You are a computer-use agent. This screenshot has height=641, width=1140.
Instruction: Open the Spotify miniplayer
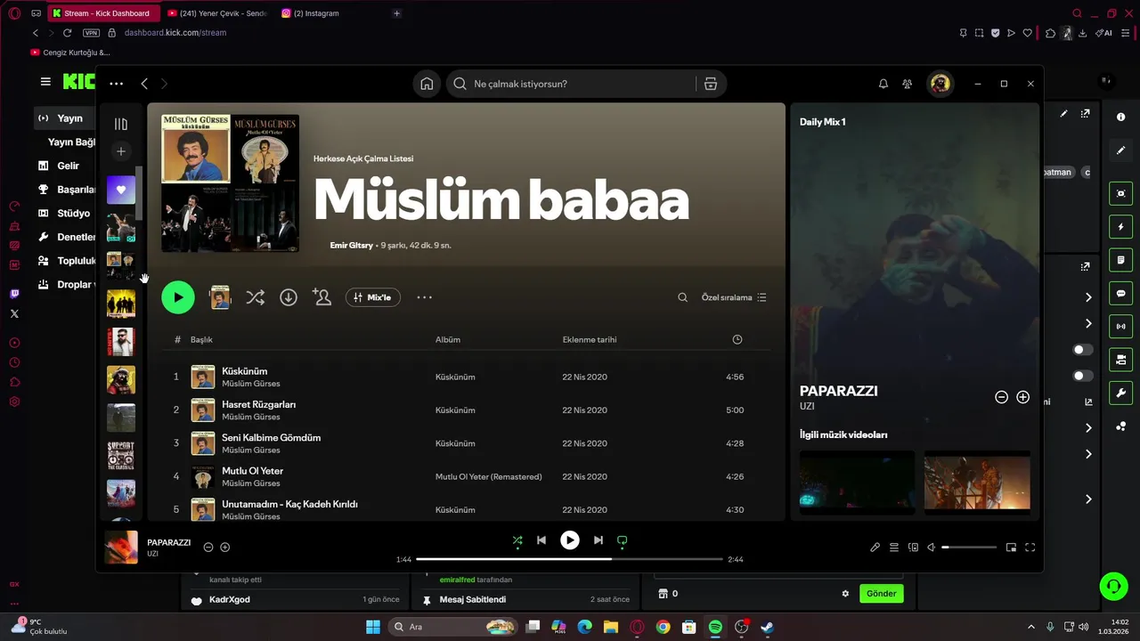(1011, 548)
